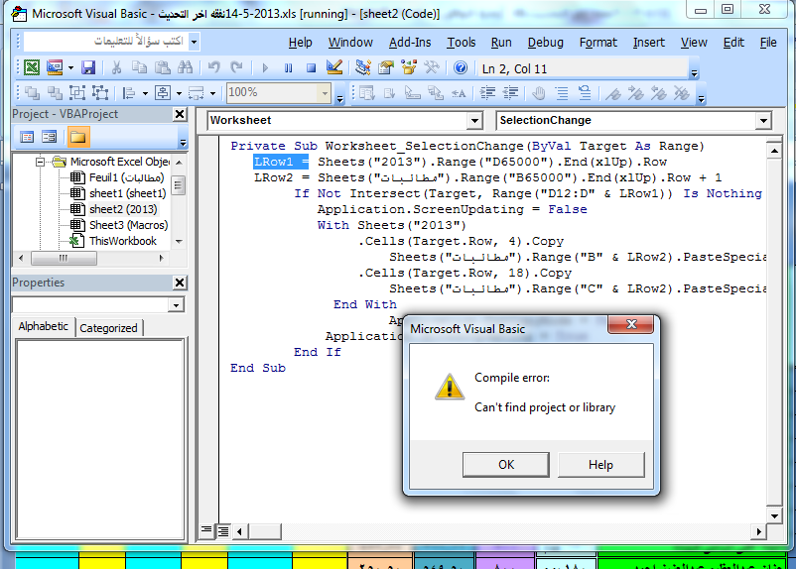Image resolution: width=796 pixels, height=569 pixels.
Task: Click Help in the Compile error dialog
Action: (x=601, y=465)
